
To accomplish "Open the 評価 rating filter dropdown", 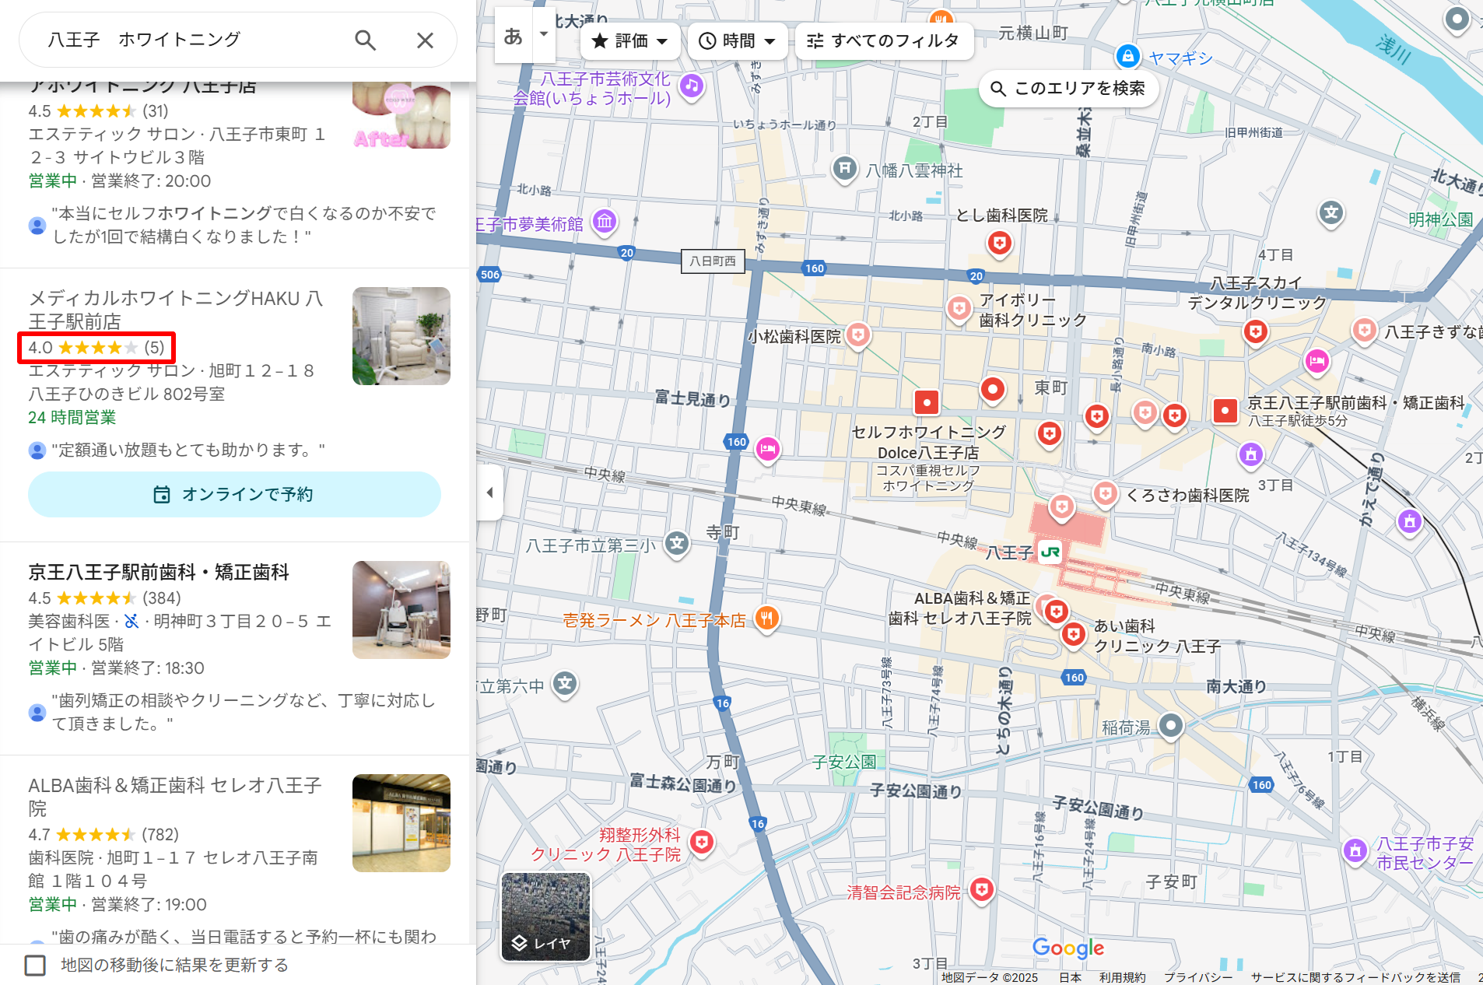I will pos(629,41).
